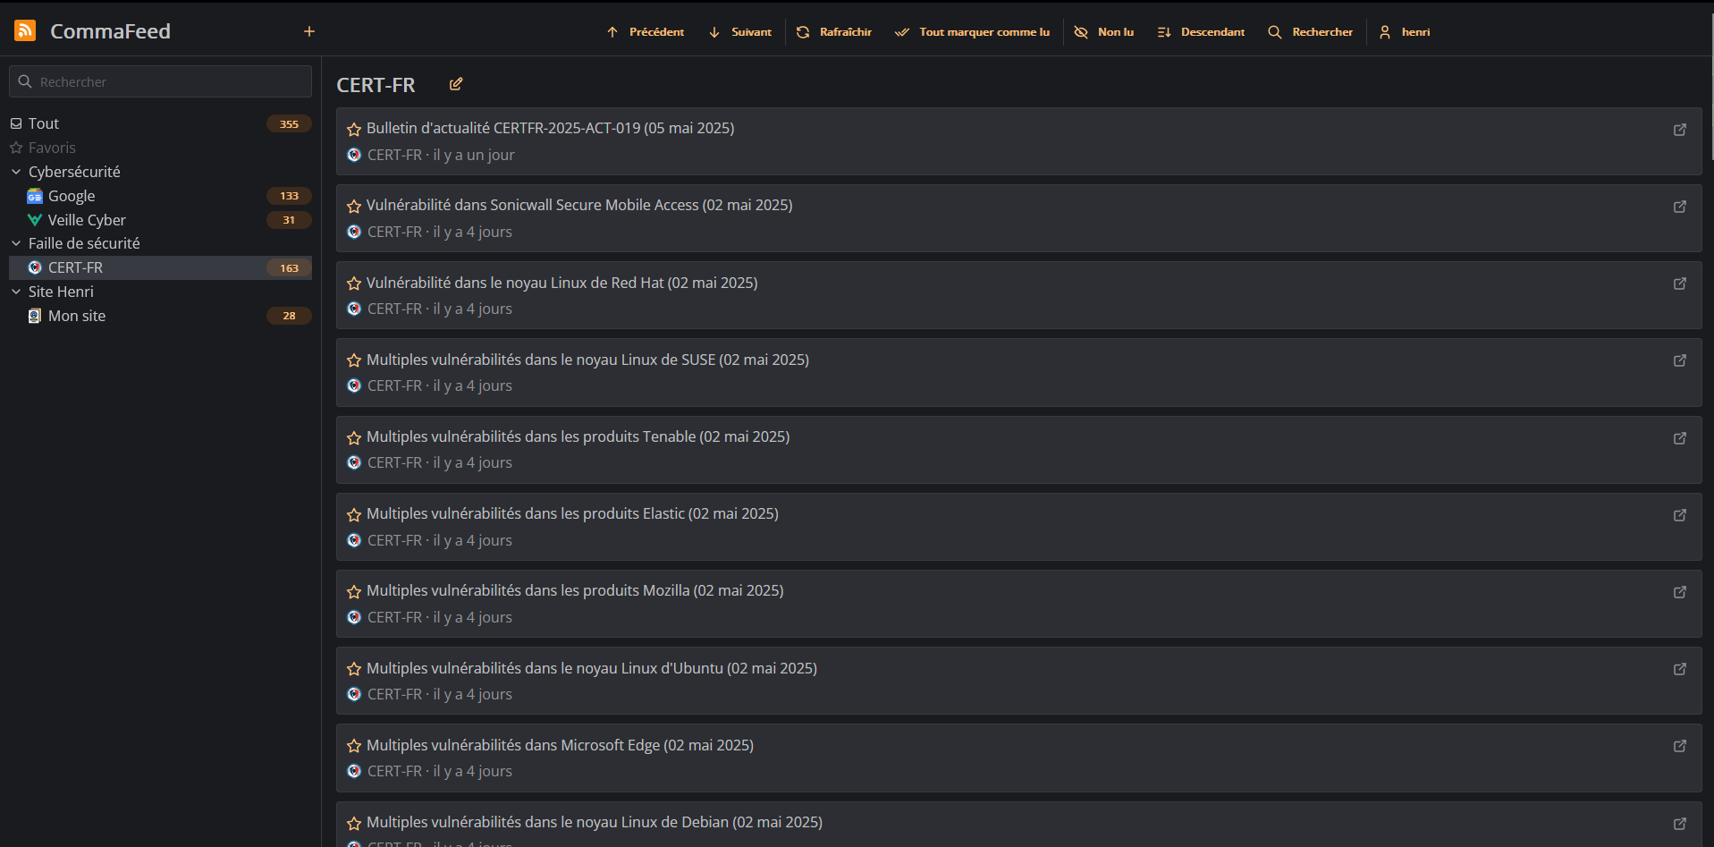1714x847 pixels.
Task: Click the CommaFeed title text
Action: (110, 31)
